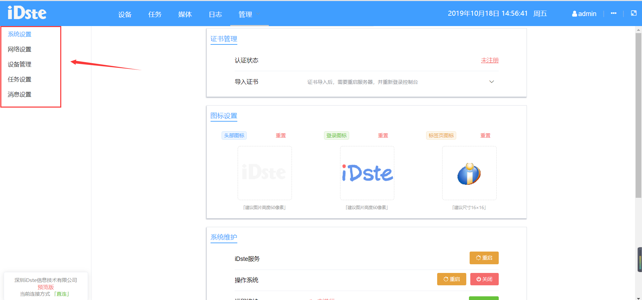Click the 未注册 certification status link
642x300 pixels.
click(x=489, y=60)
